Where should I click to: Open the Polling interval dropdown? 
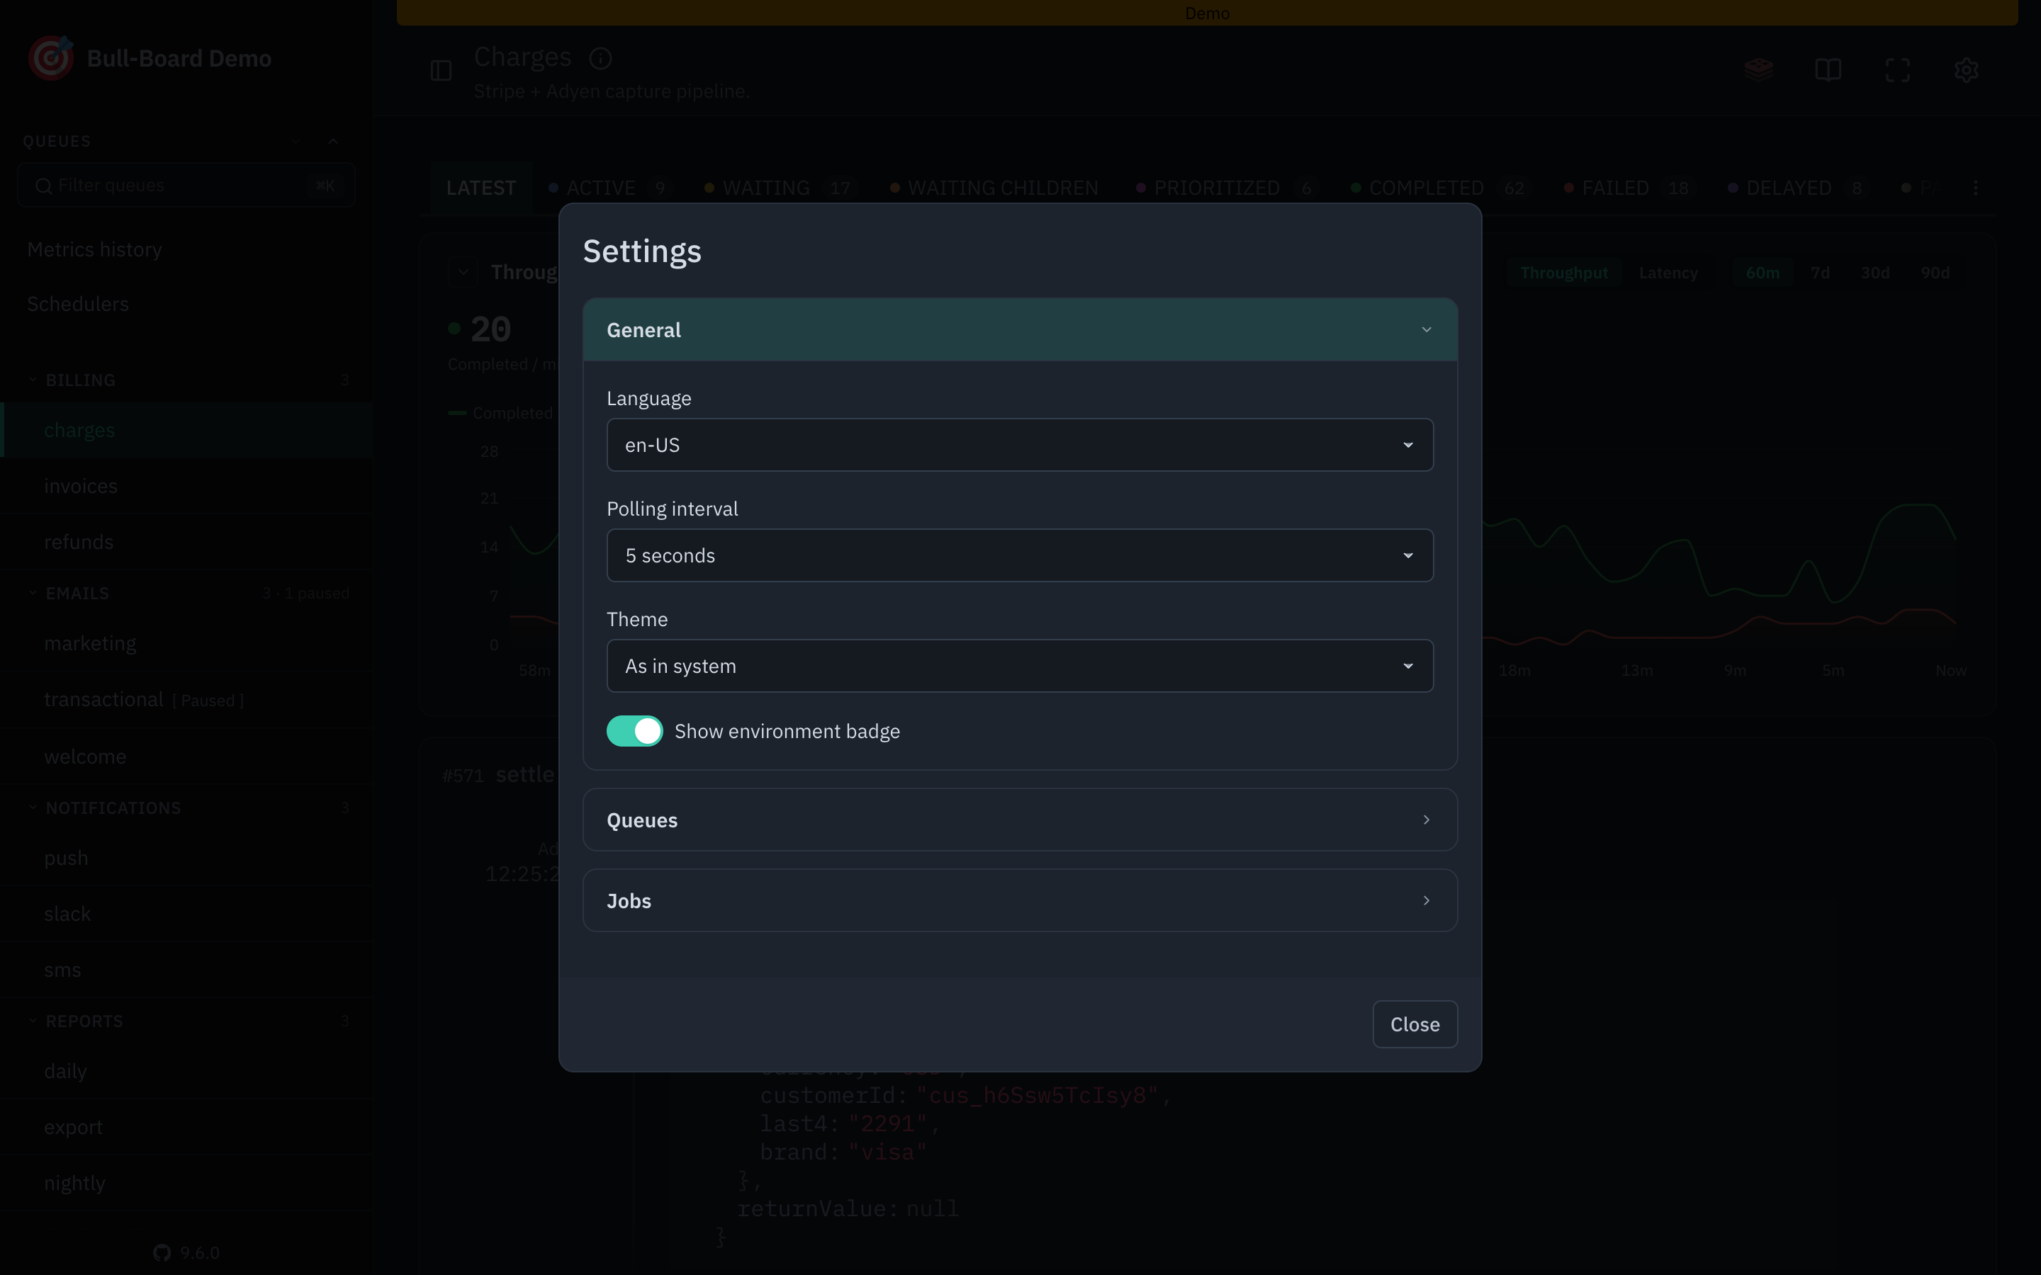pyautogui.click(x=1020, y=556)
